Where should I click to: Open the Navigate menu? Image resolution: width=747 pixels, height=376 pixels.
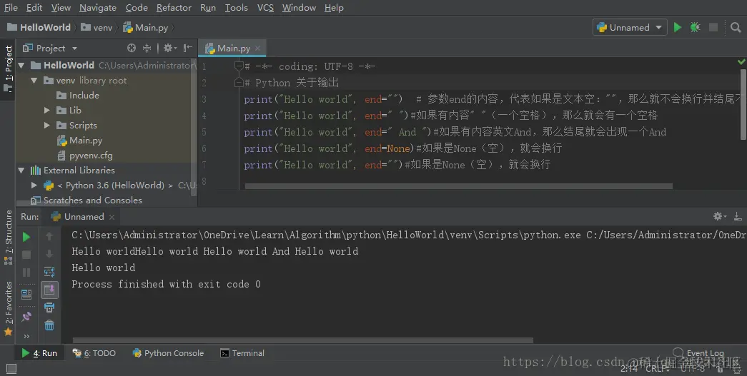click(98, 8)
